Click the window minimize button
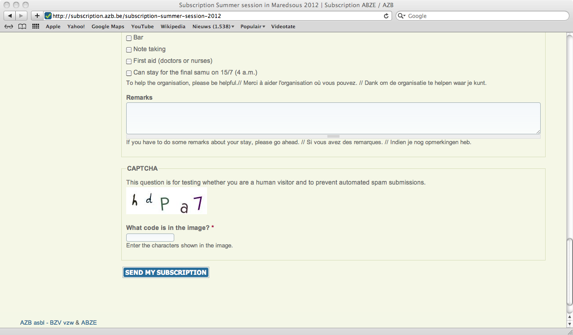Viewport: 573px width, 335px height. 16,5
